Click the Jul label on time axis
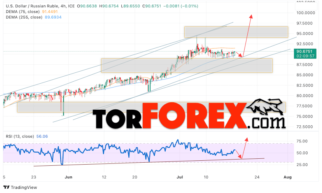The height and width of the screenshot is (193, 322). [180, 177]
